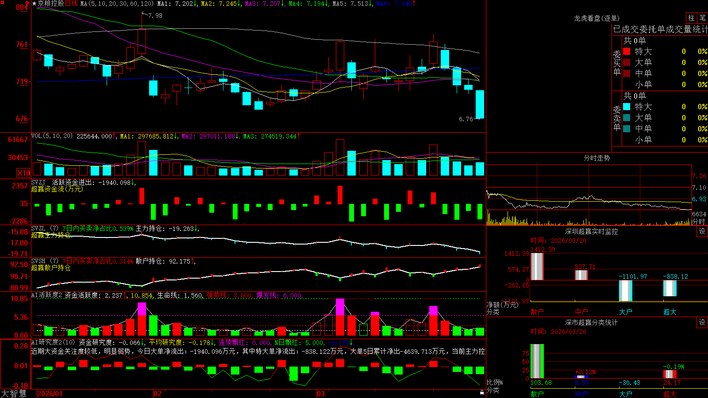Click the 大智慧 logo at bottom left

[14, 393]
